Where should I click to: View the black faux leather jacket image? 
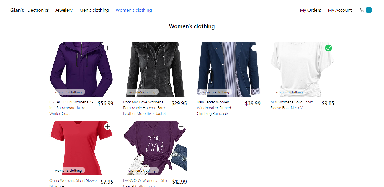155,70
